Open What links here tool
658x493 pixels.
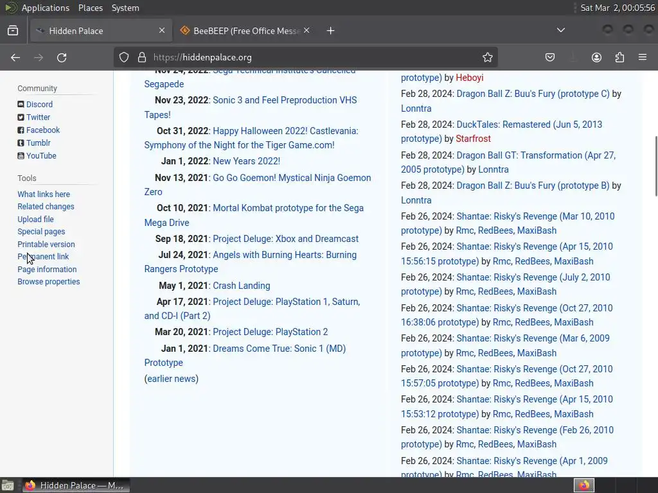point(44,194)
